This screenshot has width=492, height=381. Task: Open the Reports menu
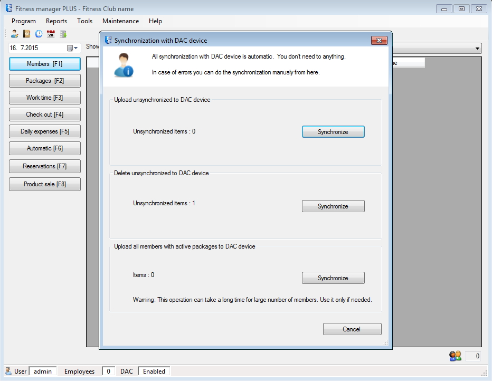pyautogui.click(x=56, y=21)
